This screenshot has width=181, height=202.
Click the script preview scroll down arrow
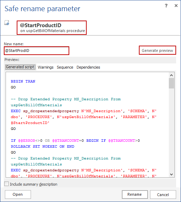[x=171, y=174]
